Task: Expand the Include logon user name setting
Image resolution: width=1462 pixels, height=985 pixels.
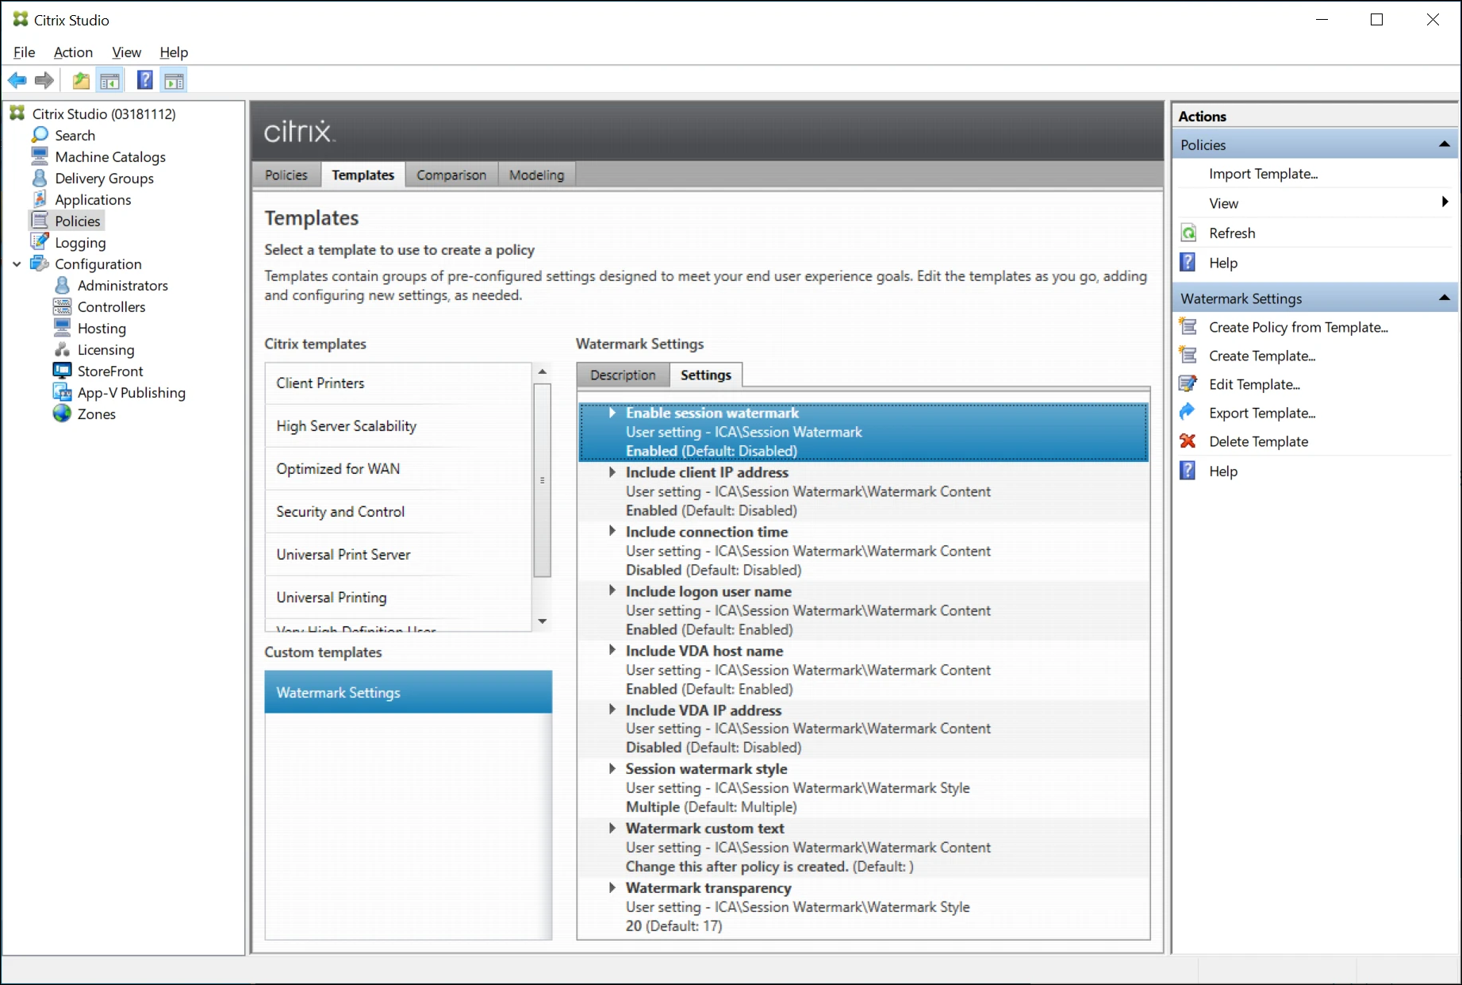Action: pos(612,591)
